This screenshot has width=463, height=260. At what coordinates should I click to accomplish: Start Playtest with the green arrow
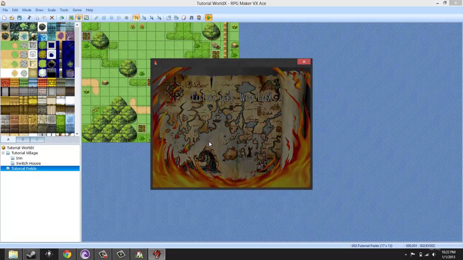209,18
